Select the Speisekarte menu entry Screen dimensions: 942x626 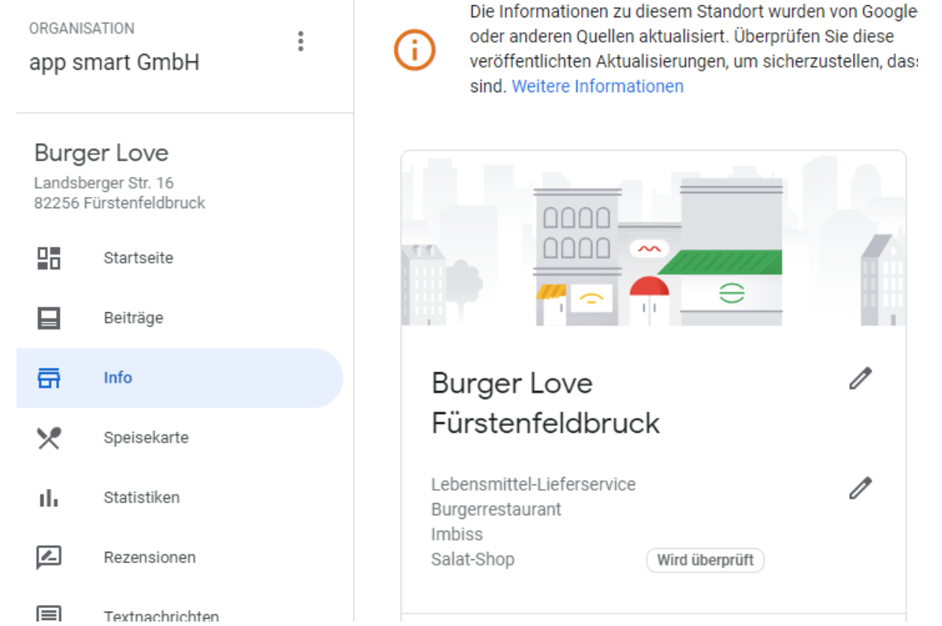click(146, 438)
